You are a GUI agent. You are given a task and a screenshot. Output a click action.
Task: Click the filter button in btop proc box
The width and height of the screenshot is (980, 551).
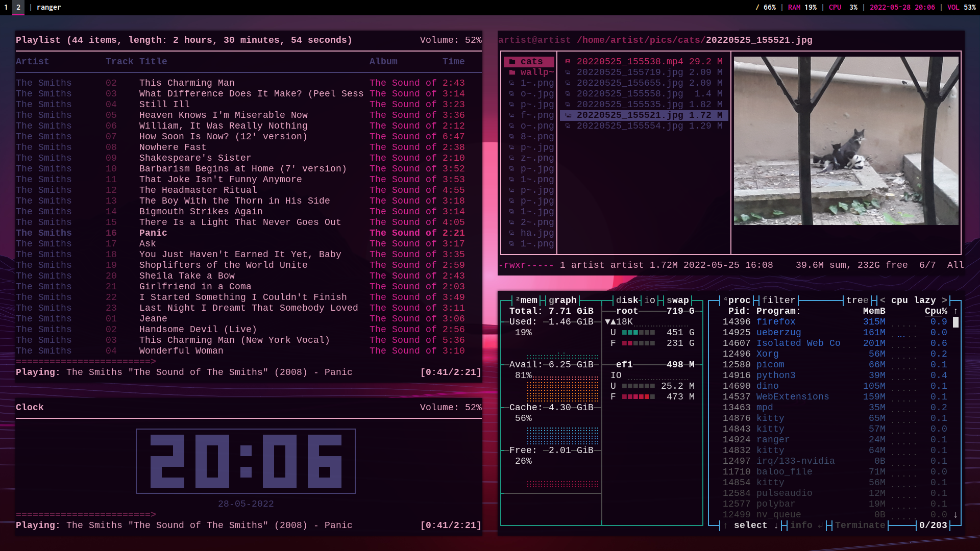[779, 300]
